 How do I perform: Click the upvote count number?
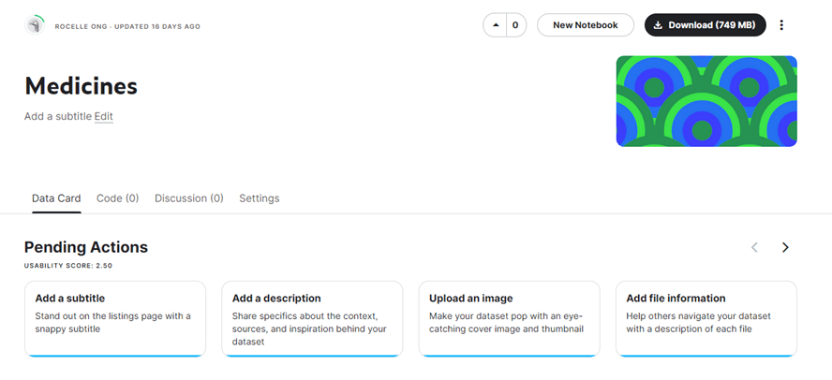click(515, 25)
